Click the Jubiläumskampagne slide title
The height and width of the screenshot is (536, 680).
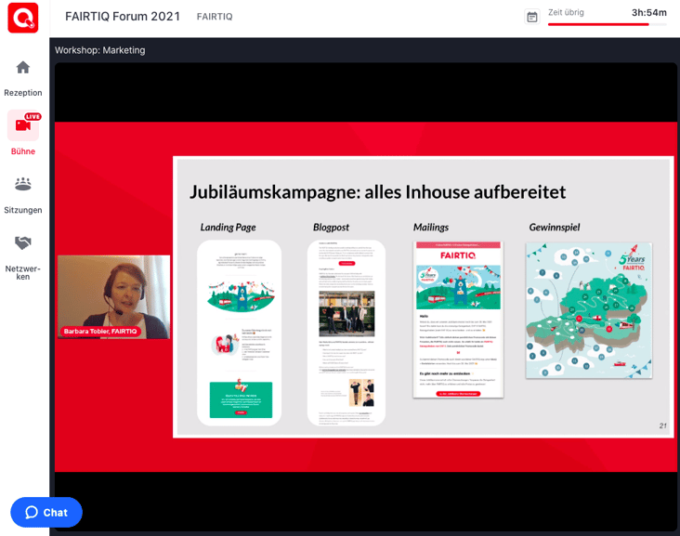378,192
